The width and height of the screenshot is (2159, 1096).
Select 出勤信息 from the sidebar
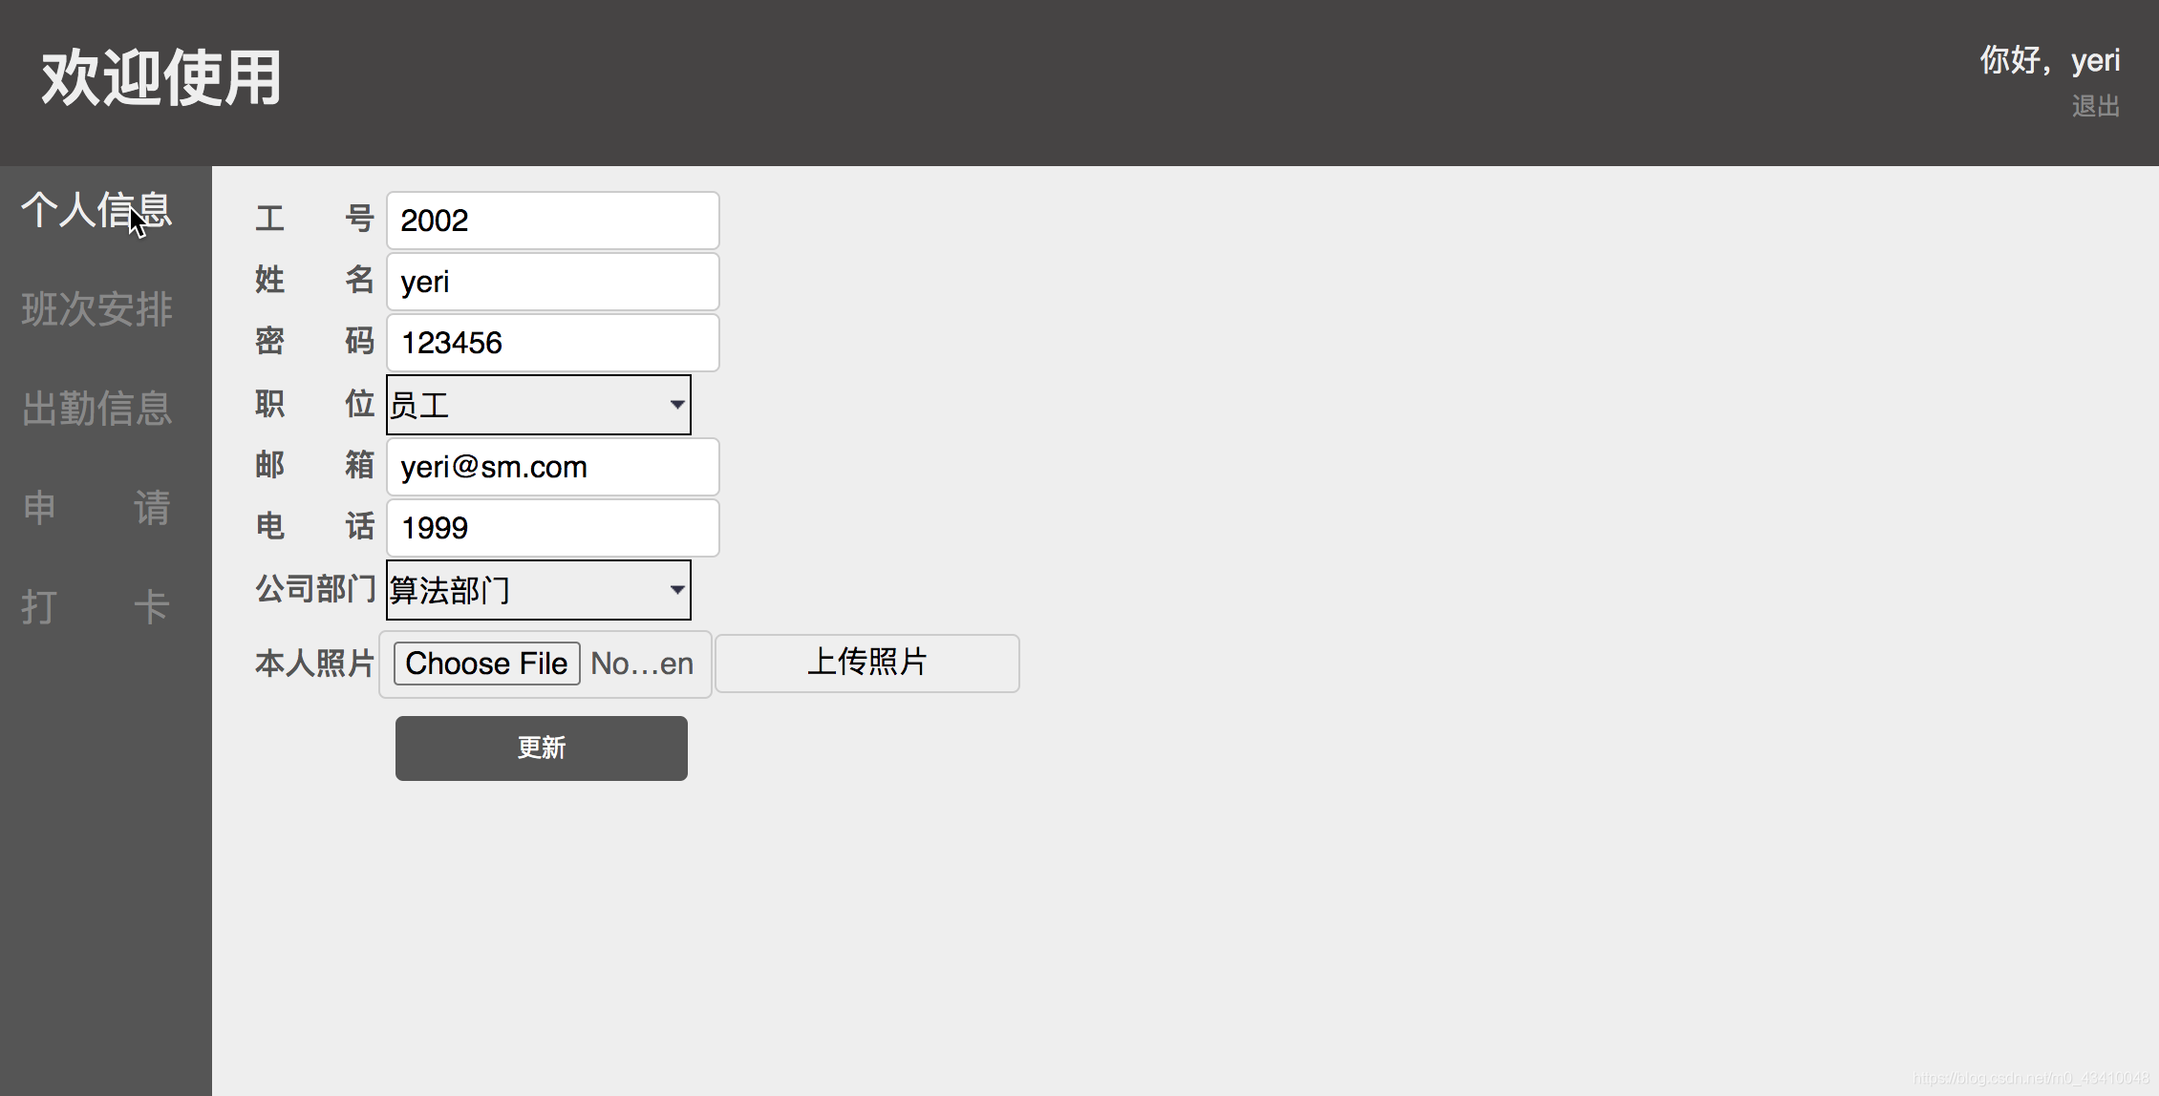coord(96,409)
